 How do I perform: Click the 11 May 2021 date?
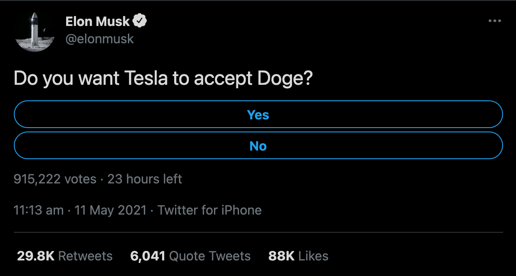pos(111,210)
